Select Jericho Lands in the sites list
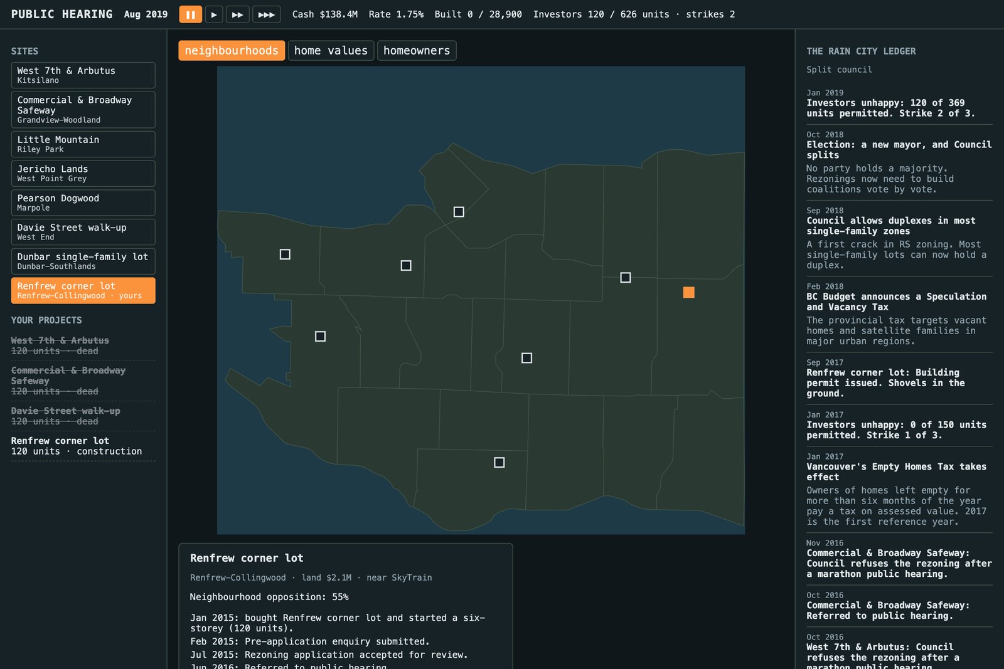This screenshot has height=669, width=1004. tap(83, 174)
